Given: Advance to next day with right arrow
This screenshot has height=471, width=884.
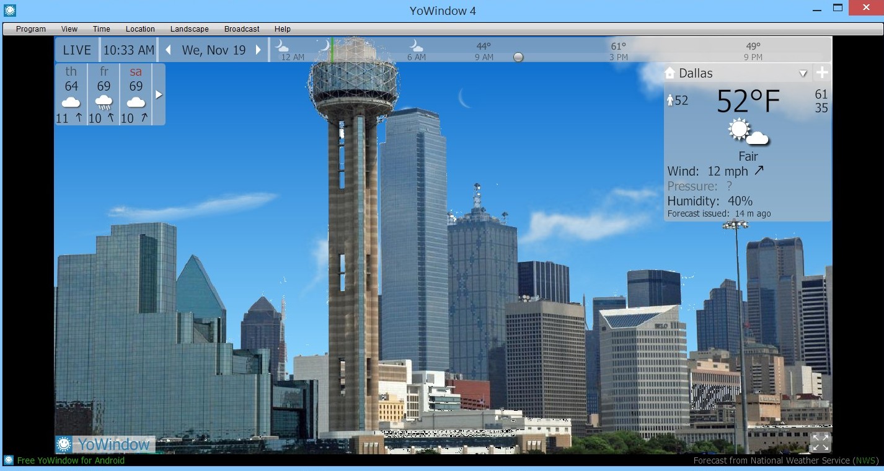Looking at the screenshot, I should (x=259, y=50).
